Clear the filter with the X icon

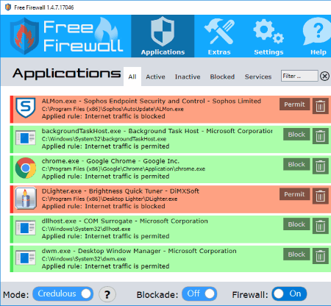(324, 76)
